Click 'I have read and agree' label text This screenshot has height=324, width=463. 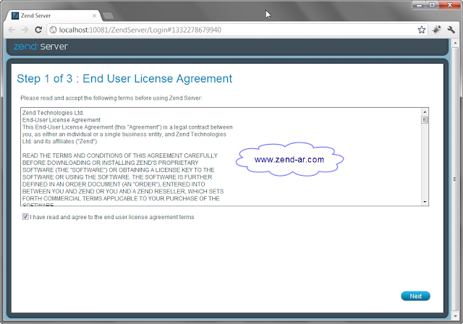[112, 217]
